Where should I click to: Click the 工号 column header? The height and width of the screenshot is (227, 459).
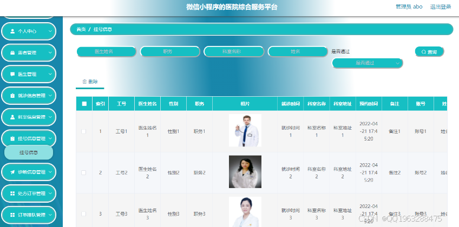121,104
